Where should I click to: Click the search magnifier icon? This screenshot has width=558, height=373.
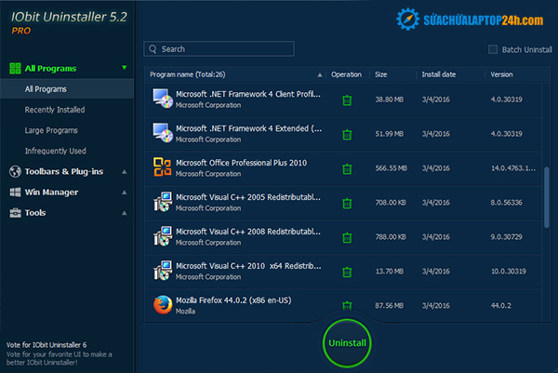[153, 48]
